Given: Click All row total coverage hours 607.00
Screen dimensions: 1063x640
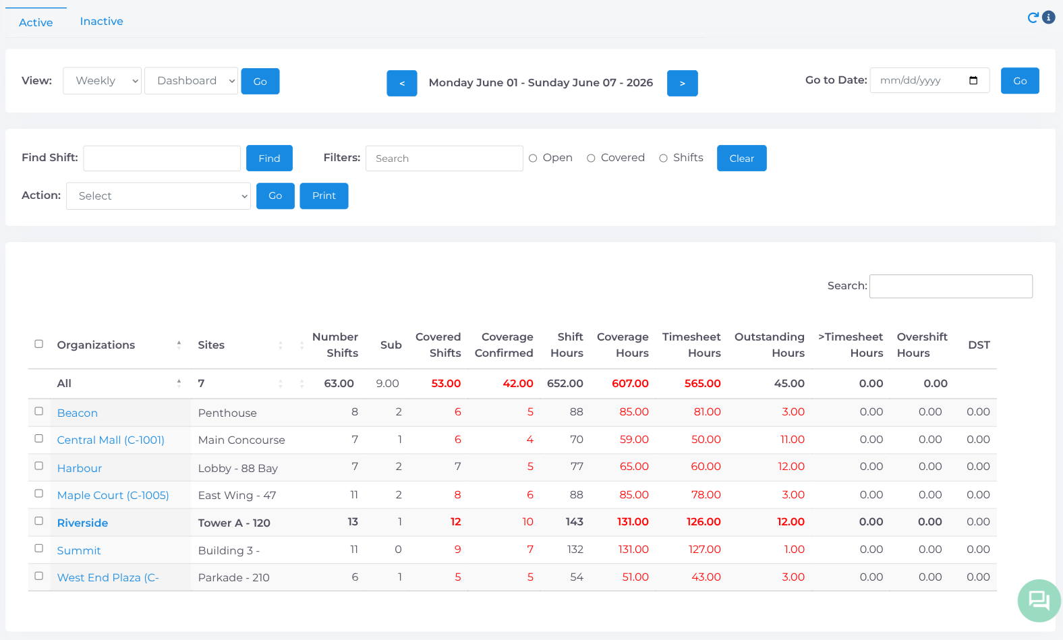Looking at the screenshot, I should [630, 383].
